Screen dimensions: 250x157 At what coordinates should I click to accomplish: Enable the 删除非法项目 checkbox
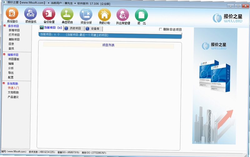tap(161, 29)
